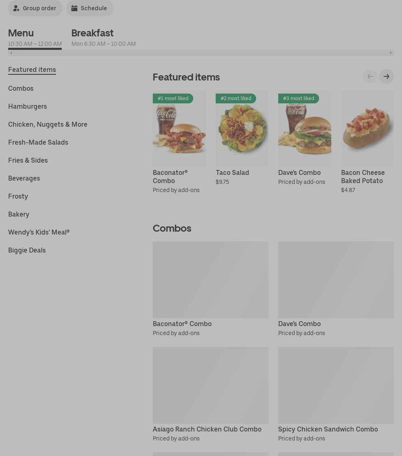Open the Fresh-Made Salads category
Image resolution: width=402 pixels, height=456 pixels.
38,143
